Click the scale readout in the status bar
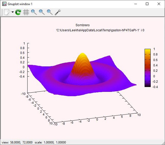The image size is (165, 145). pos(55,142)
